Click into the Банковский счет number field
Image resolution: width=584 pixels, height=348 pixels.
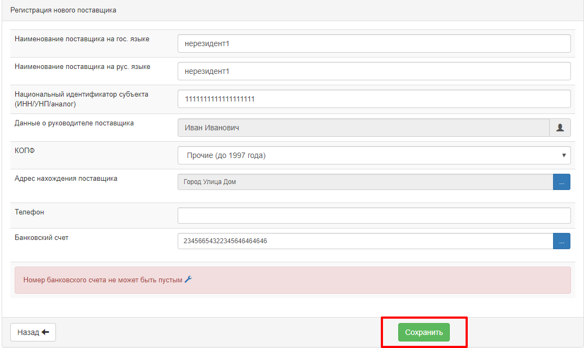click(x=365, y=241)
